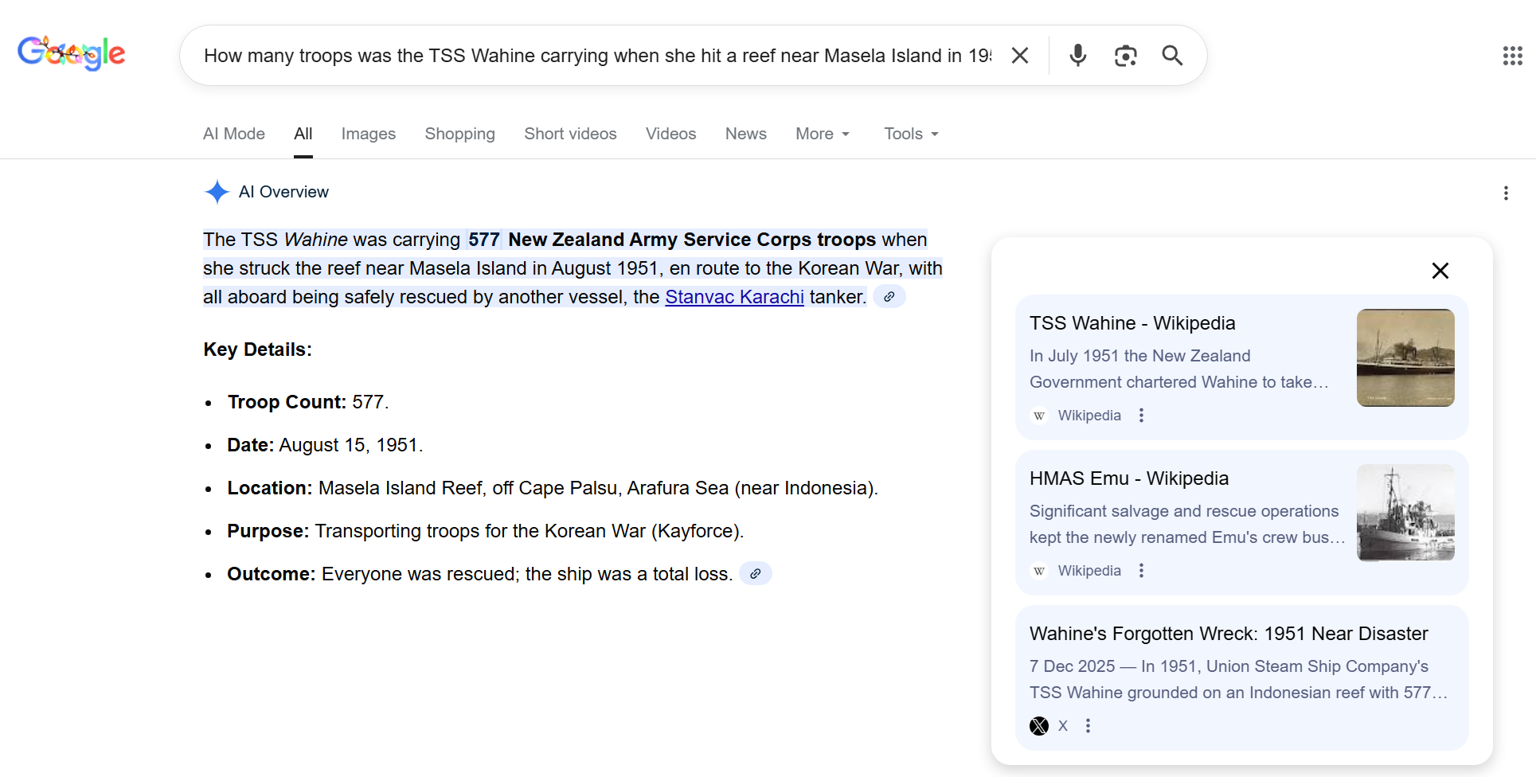The image size is (1536, 777).
Task: Click Wikipedia source label under HMAS Emu
Action: pos(1089,571)
